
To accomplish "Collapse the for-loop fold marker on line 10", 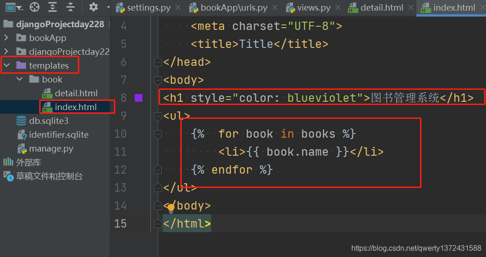I will point(158,134).
